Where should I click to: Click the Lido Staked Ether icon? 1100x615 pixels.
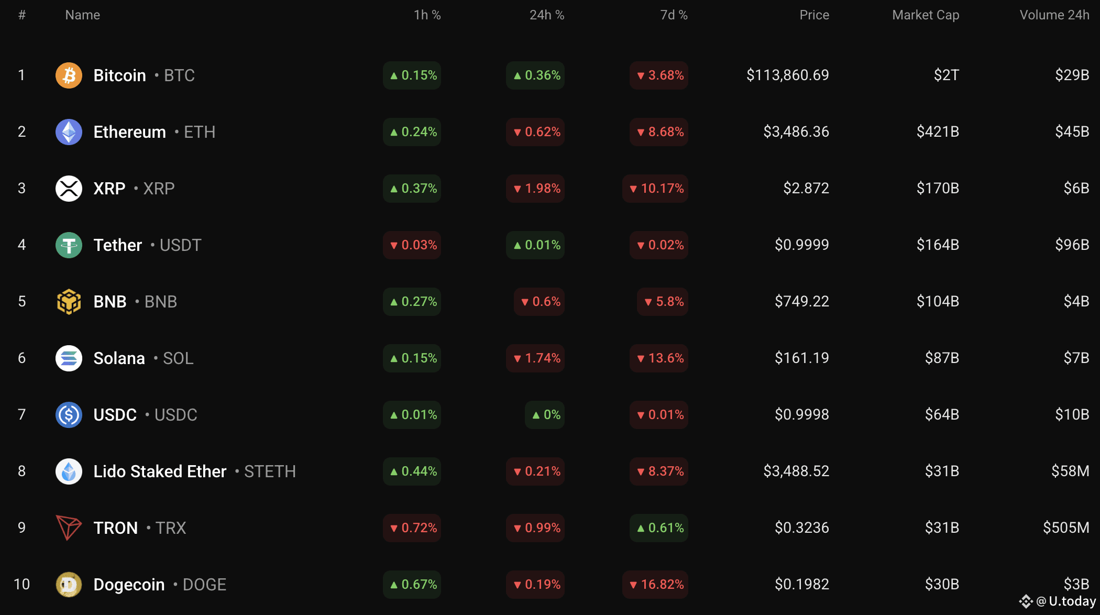[69, 471]
